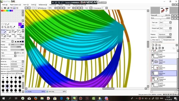The image size is (179, 101).
Task: Open the Текстура dropdown
Action: pos(165,22)
